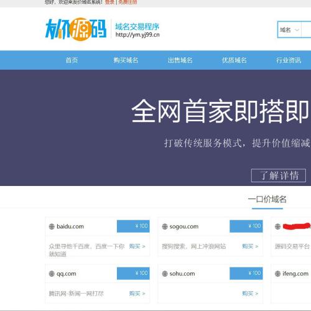Click the sogou.com domain name
The height and width of the screenshot is (311, 311).
(184, 226)
